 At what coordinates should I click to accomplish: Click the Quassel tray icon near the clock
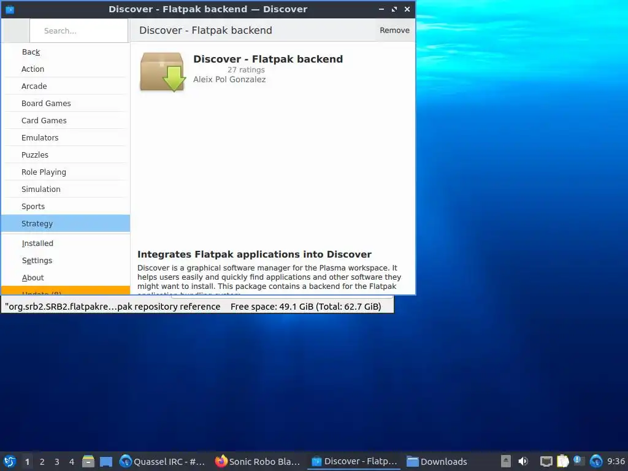pos(596,461)
